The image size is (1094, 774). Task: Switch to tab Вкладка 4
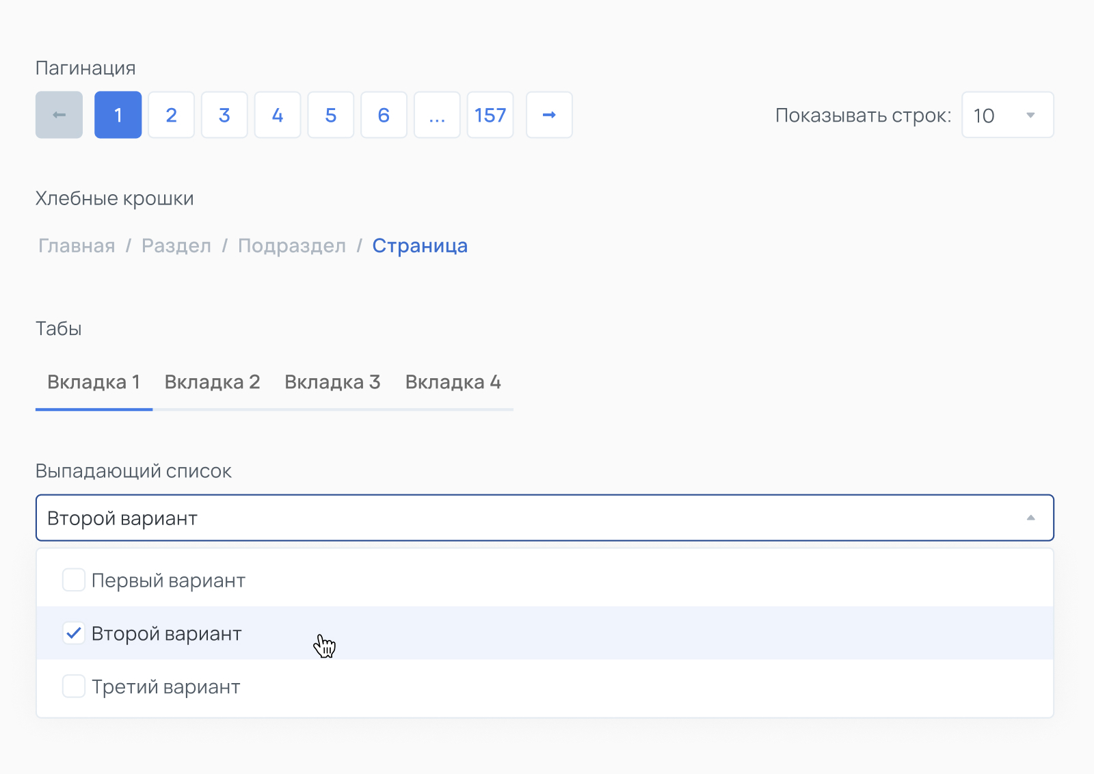pyautogui.click(x=453, y=382)
